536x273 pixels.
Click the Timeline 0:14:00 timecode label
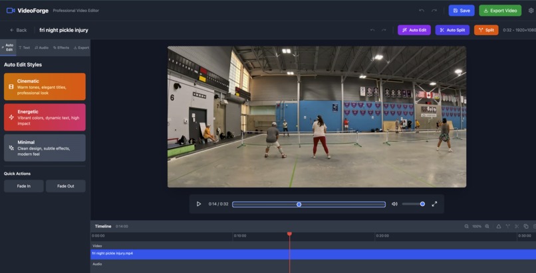122,227
